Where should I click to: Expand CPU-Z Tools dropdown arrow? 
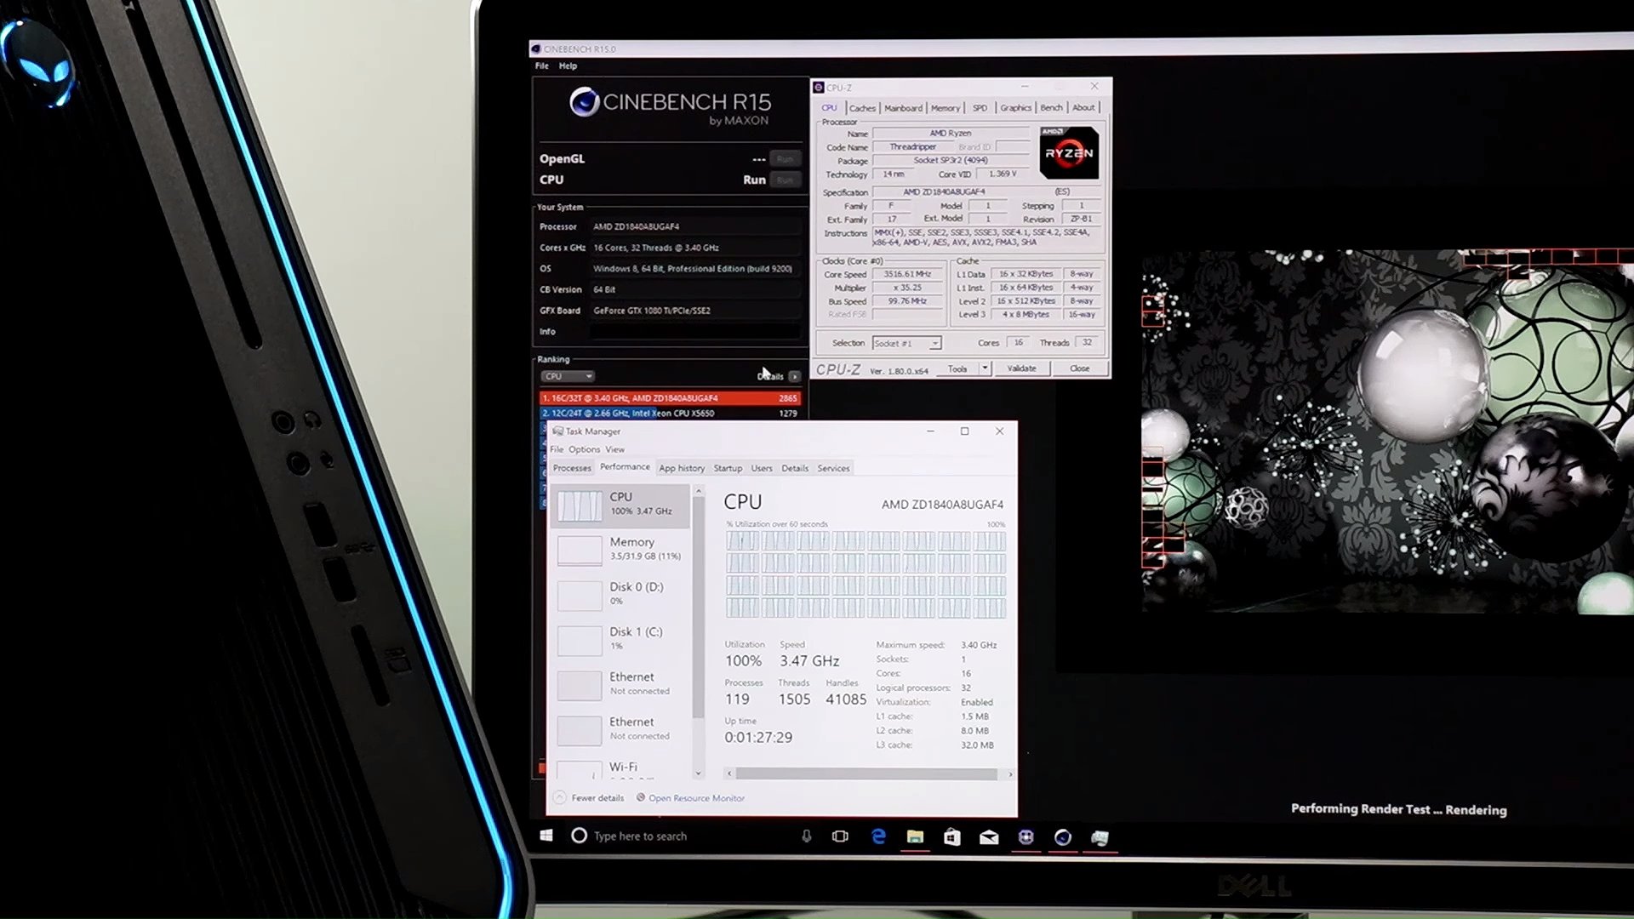(985, 368)
